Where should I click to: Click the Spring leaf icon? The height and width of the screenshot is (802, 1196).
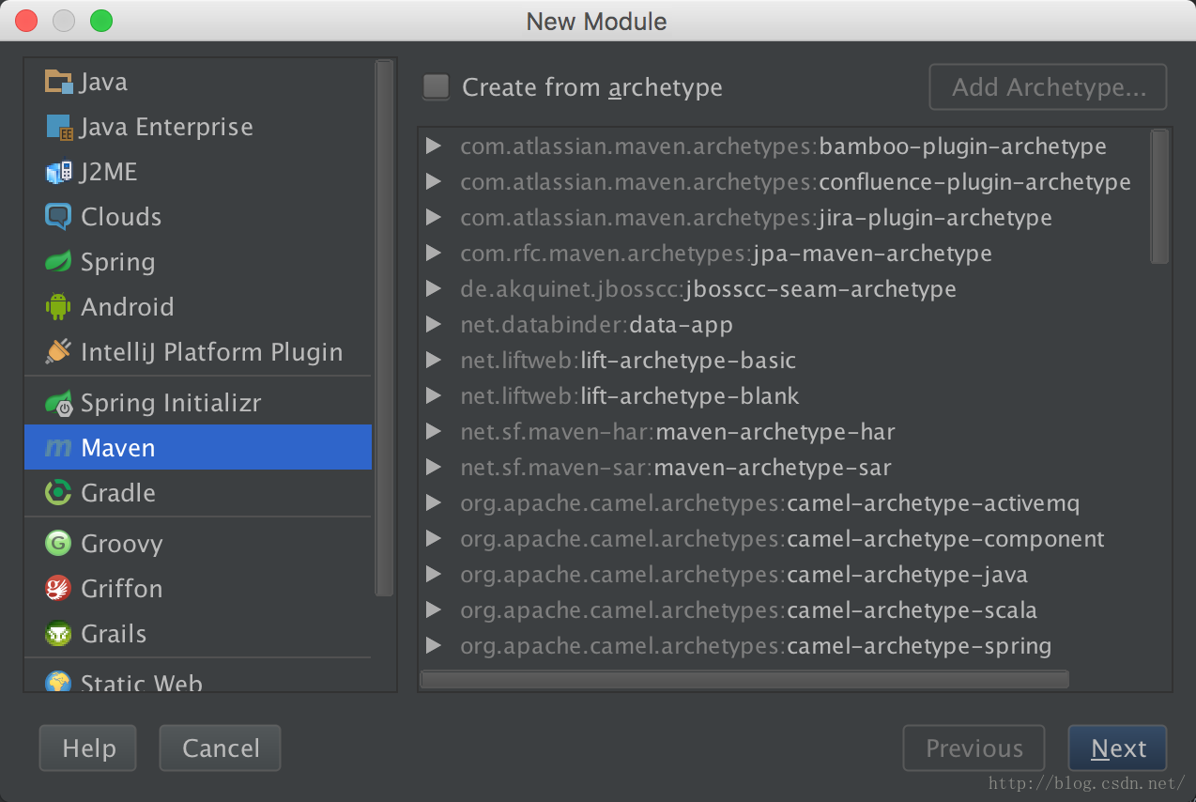pyautogui.click(x=58, y=262)
